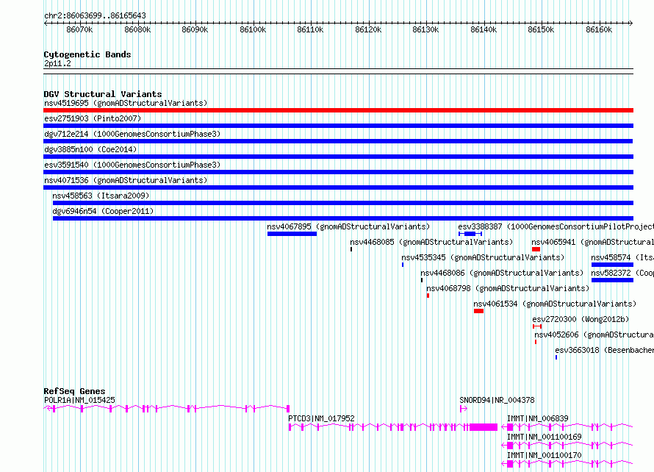Click the red nsv4065941 variant bar
Viewport: 654px width, 472px height.
point(536,249)
